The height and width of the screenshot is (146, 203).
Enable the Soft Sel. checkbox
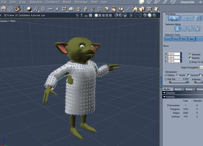[166, 79]
